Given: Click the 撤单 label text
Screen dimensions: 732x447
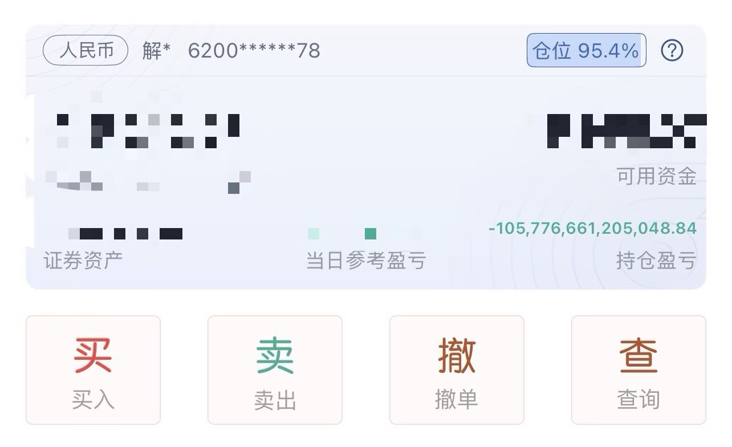Looking at the screenshot, I should tap(457, 400).
